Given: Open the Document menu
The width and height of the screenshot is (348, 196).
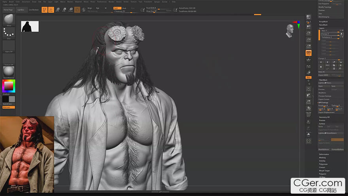Looking at the screenshot, I should (26, 2).
